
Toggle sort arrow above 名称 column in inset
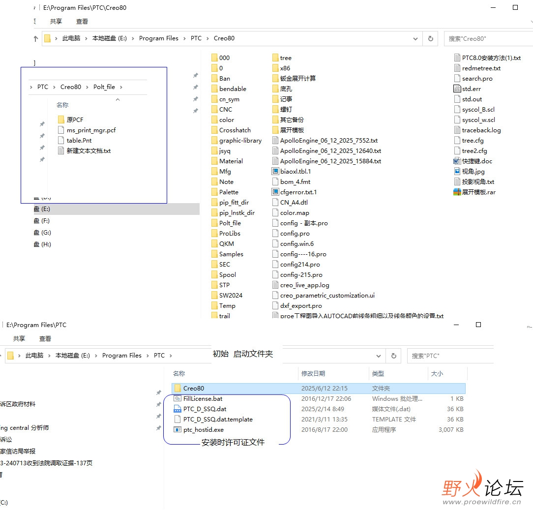tap(118, 100)
